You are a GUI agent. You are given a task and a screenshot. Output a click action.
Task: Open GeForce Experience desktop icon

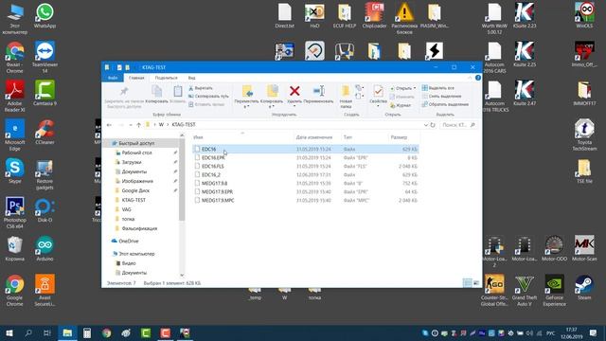[554, 291]
